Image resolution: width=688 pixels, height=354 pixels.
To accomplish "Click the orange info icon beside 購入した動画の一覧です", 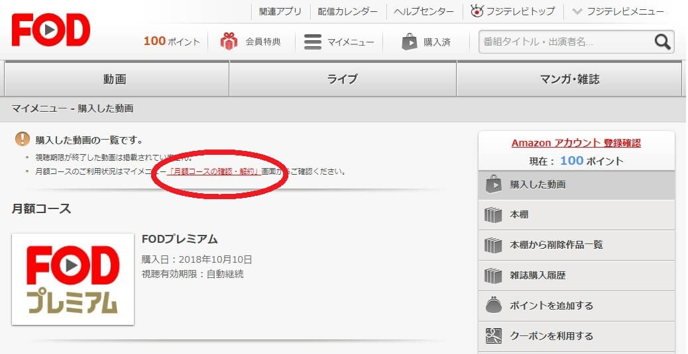I will 23,140.
